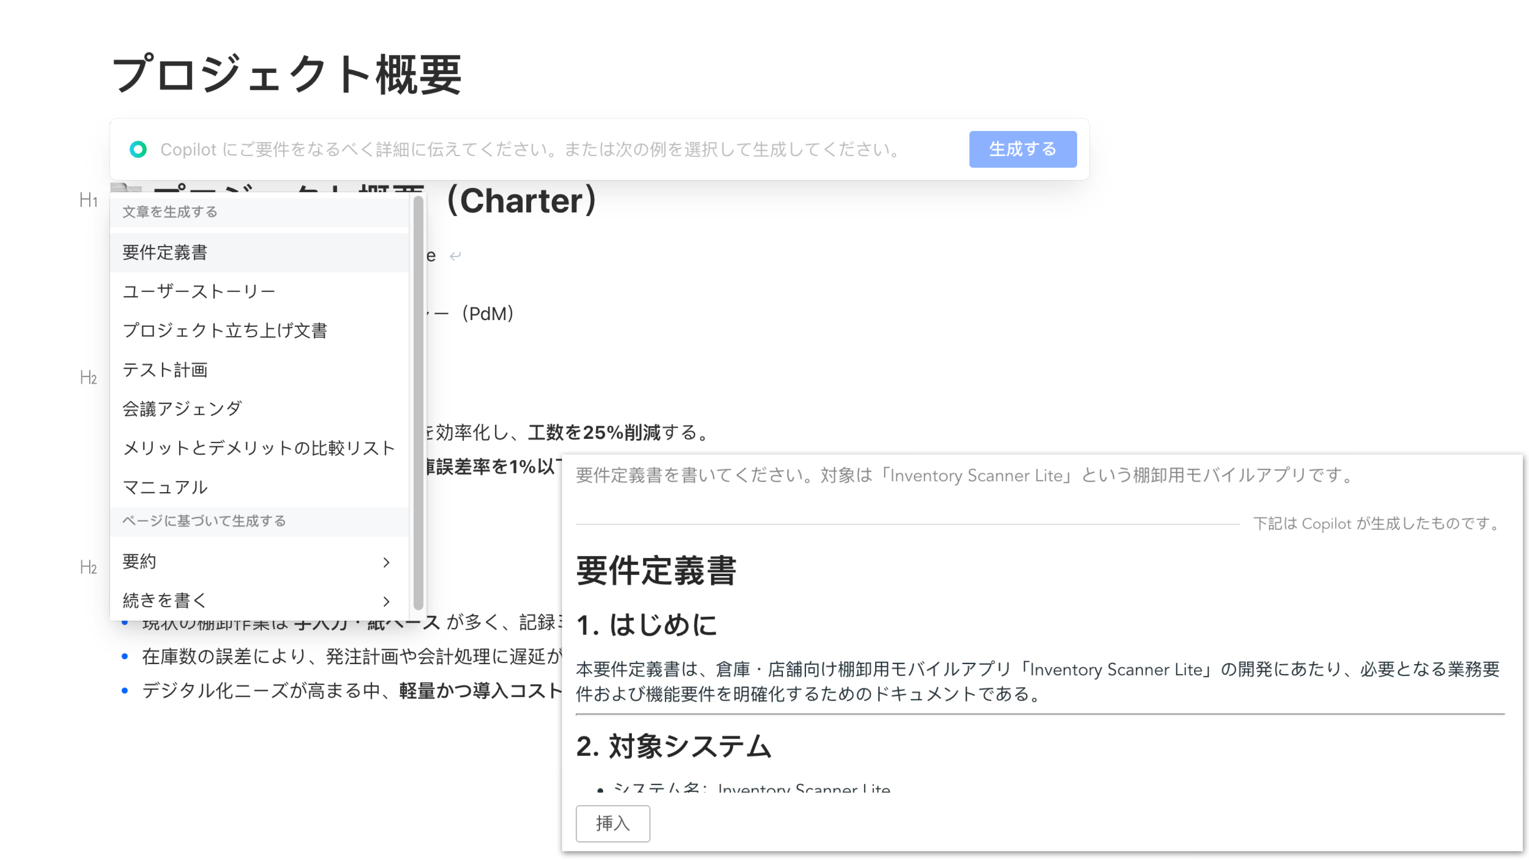Select 会議アジェンダ menu entry
The width and height of the screenshot is (1529, 860).
(x=182, y=408)
